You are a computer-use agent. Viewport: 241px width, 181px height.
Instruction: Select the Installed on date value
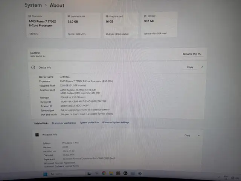(x=69, y=151)
